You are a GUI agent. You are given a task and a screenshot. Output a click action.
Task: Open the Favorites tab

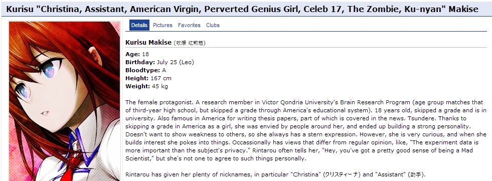[x=189, y=25]
